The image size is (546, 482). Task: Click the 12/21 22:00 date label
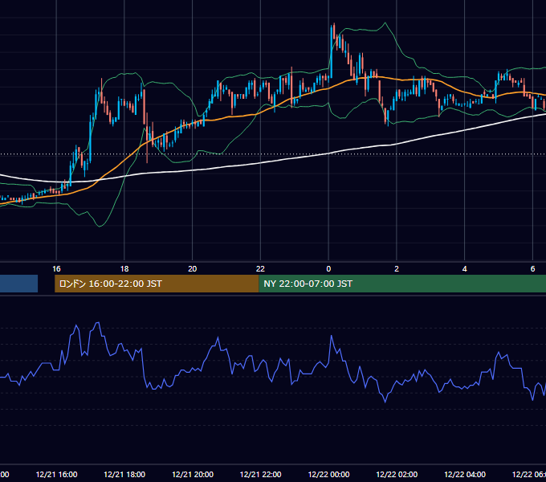pyautogui.click(x=260, y=474)
